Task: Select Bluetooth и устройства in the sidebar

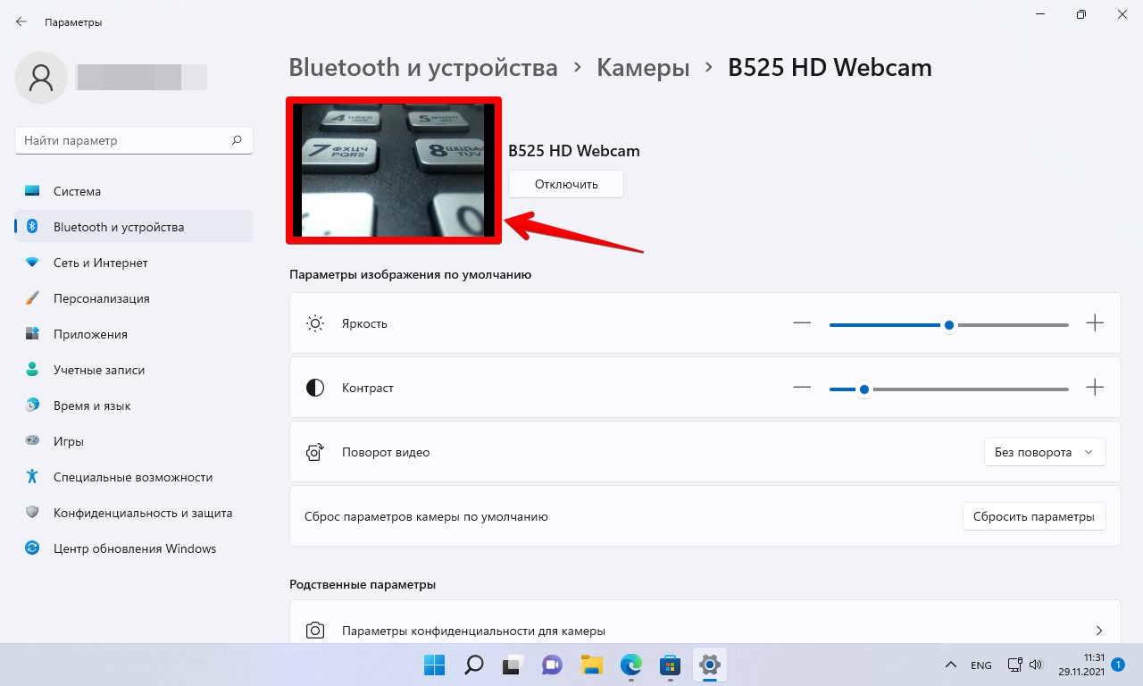Action: click(x=134, y=227)
